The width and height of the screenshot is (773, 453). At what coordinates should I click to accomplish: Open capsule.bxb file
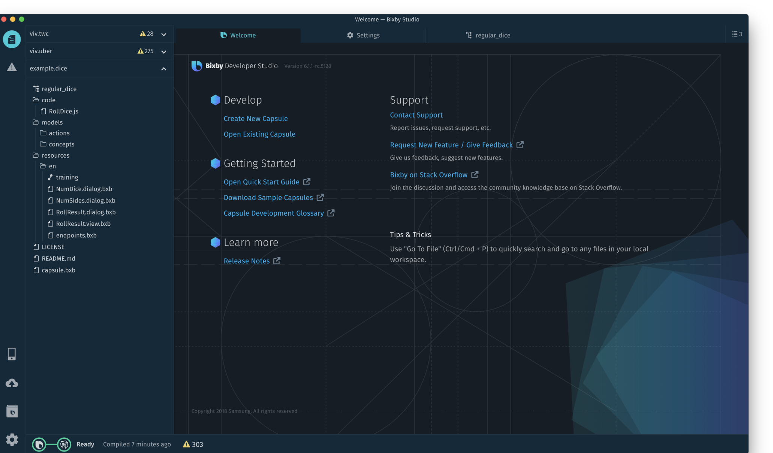tap(54, 270)
